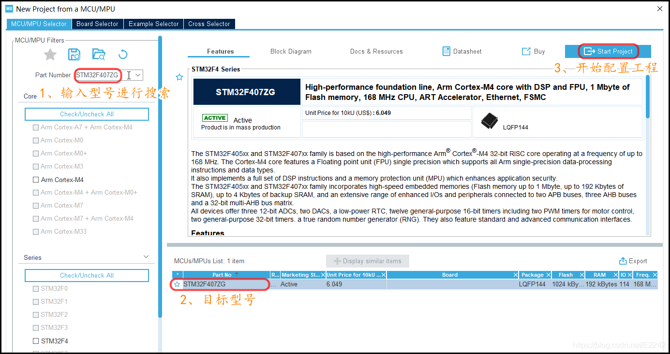Viewport: 670px width, 354px height.
Task: Toggle the STM32F1 series checkbox
Action: 35,302
